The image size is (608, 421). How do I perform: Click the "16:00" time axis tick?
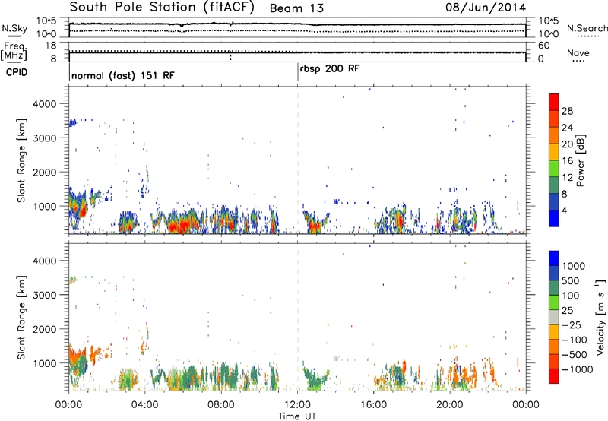373,405
